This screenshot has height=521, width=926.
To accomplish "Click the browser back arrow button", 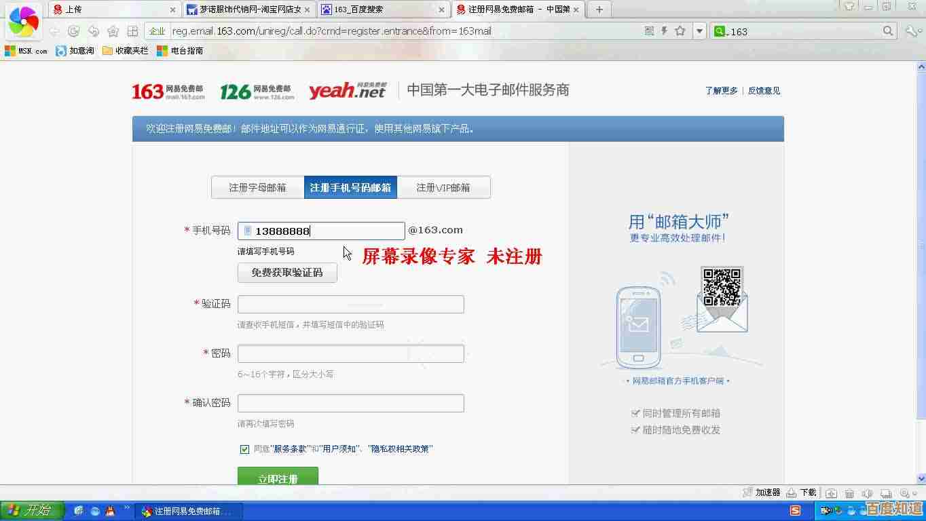I will (x=54, y=31).
